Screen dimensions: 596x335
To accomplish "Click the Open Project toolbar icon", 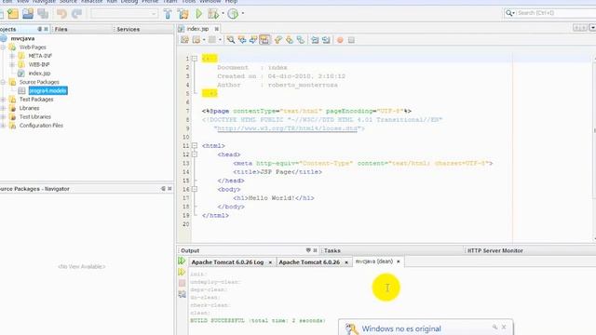I will [x=28, y=14].
